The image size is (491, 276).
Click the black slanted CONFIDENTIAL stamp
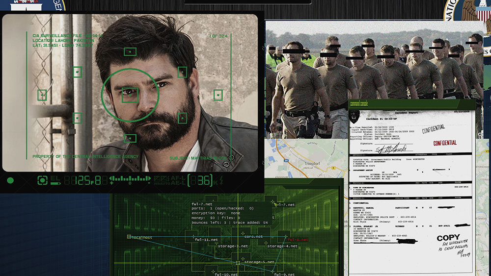pyautogui.click(x=434, y=129)
